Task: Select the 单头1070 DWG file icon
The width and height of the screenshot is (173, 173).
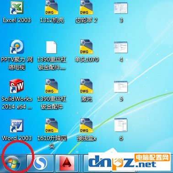Action: tap(86, 47)
